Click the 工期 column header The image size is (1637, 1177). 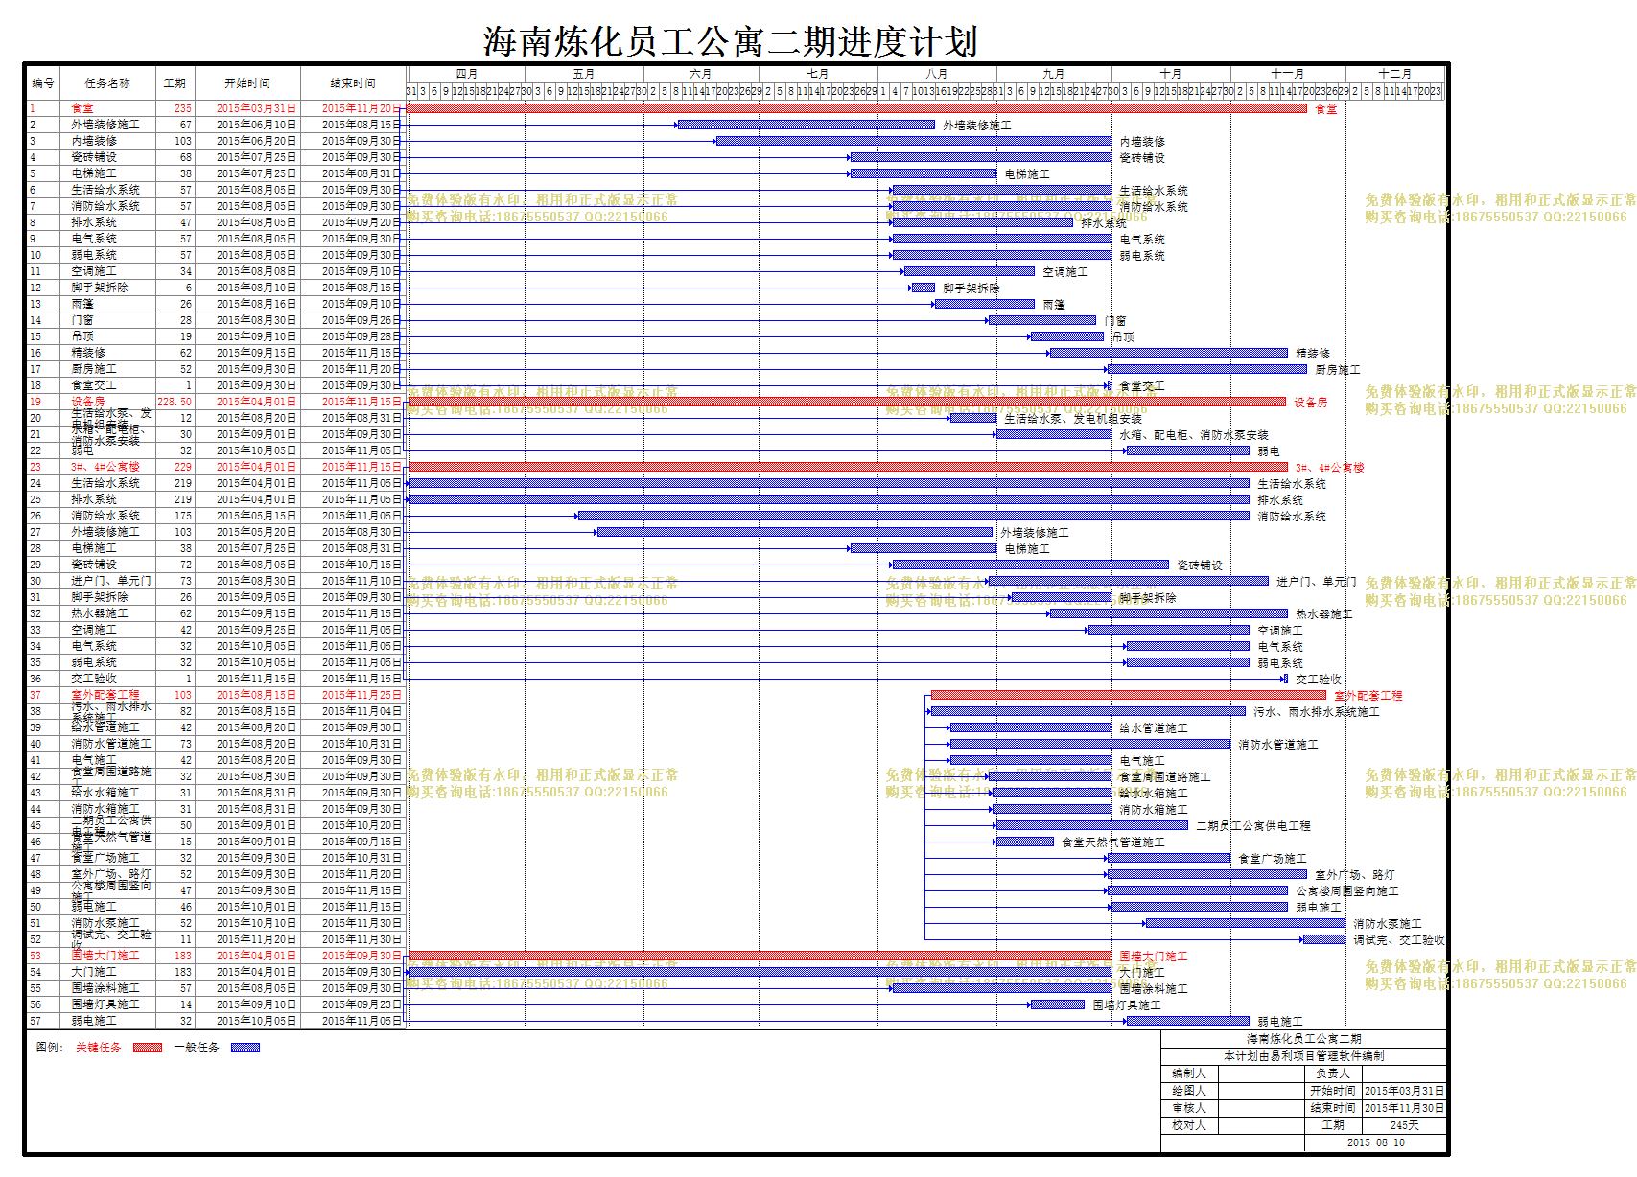click(x=175, y=83)
